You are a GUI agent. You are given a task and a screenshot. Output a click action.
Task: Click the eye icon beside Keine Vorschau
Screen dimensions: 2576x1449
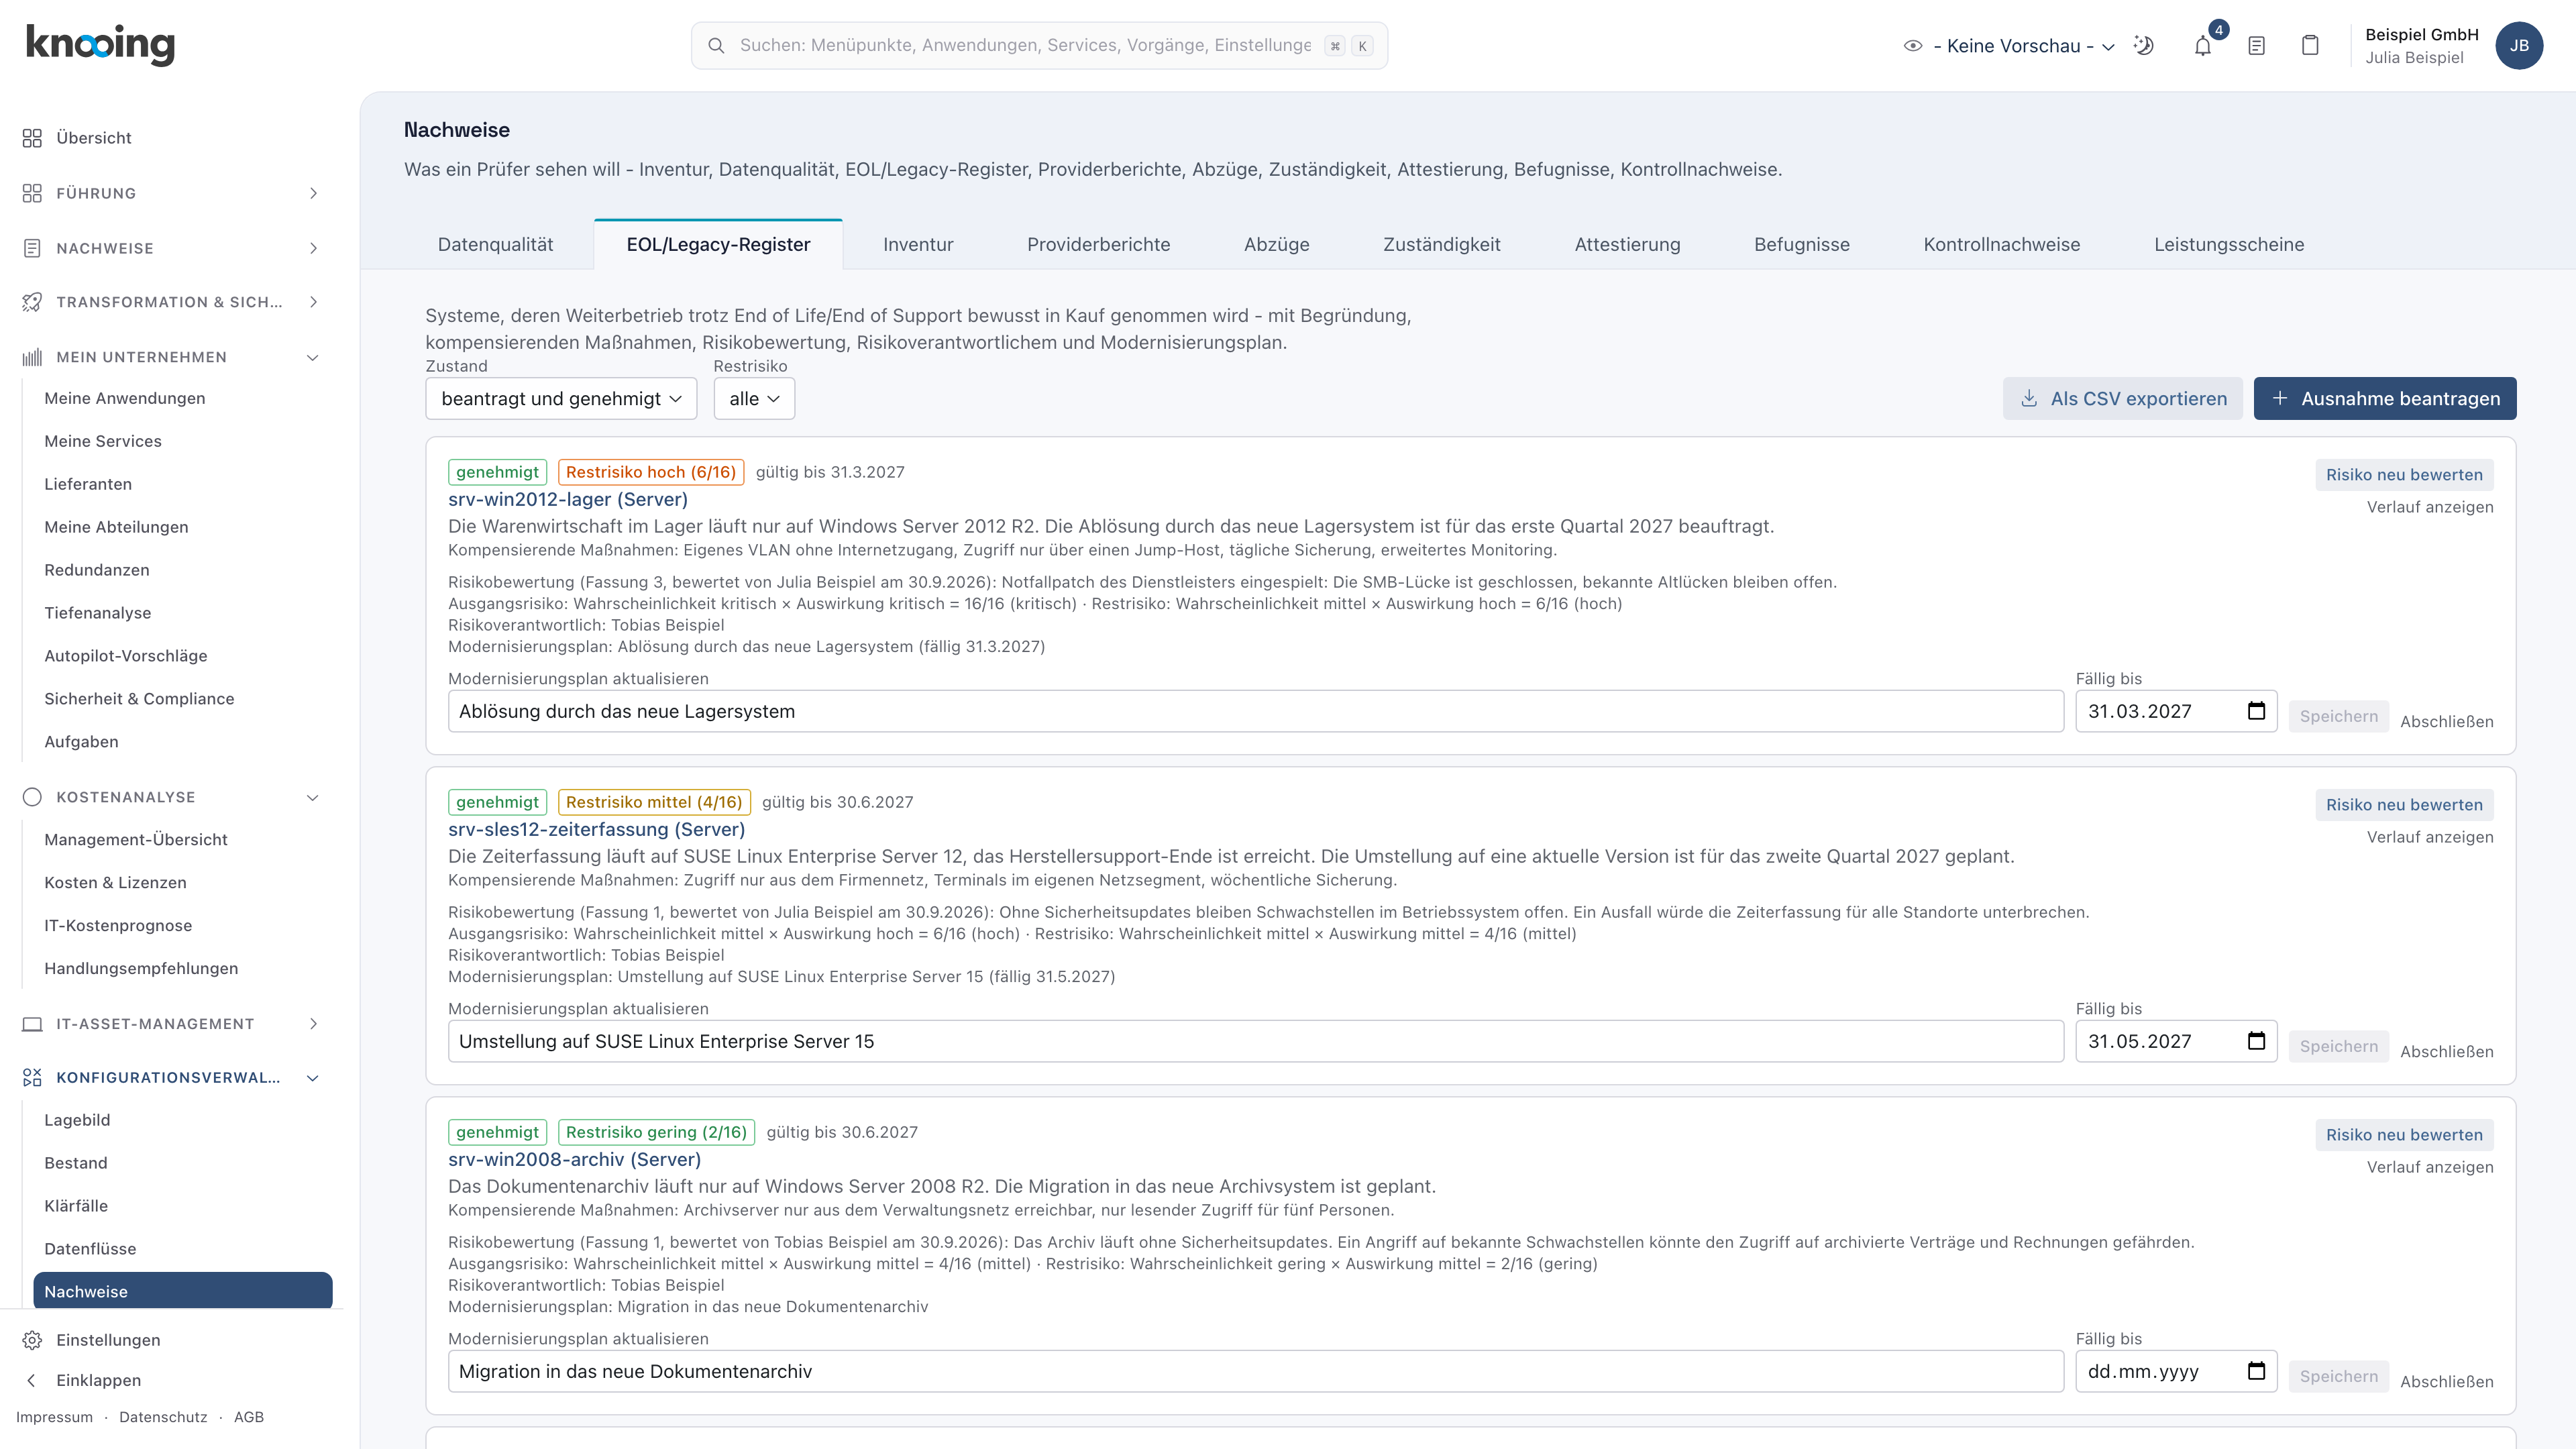(x=1913, y=46)
